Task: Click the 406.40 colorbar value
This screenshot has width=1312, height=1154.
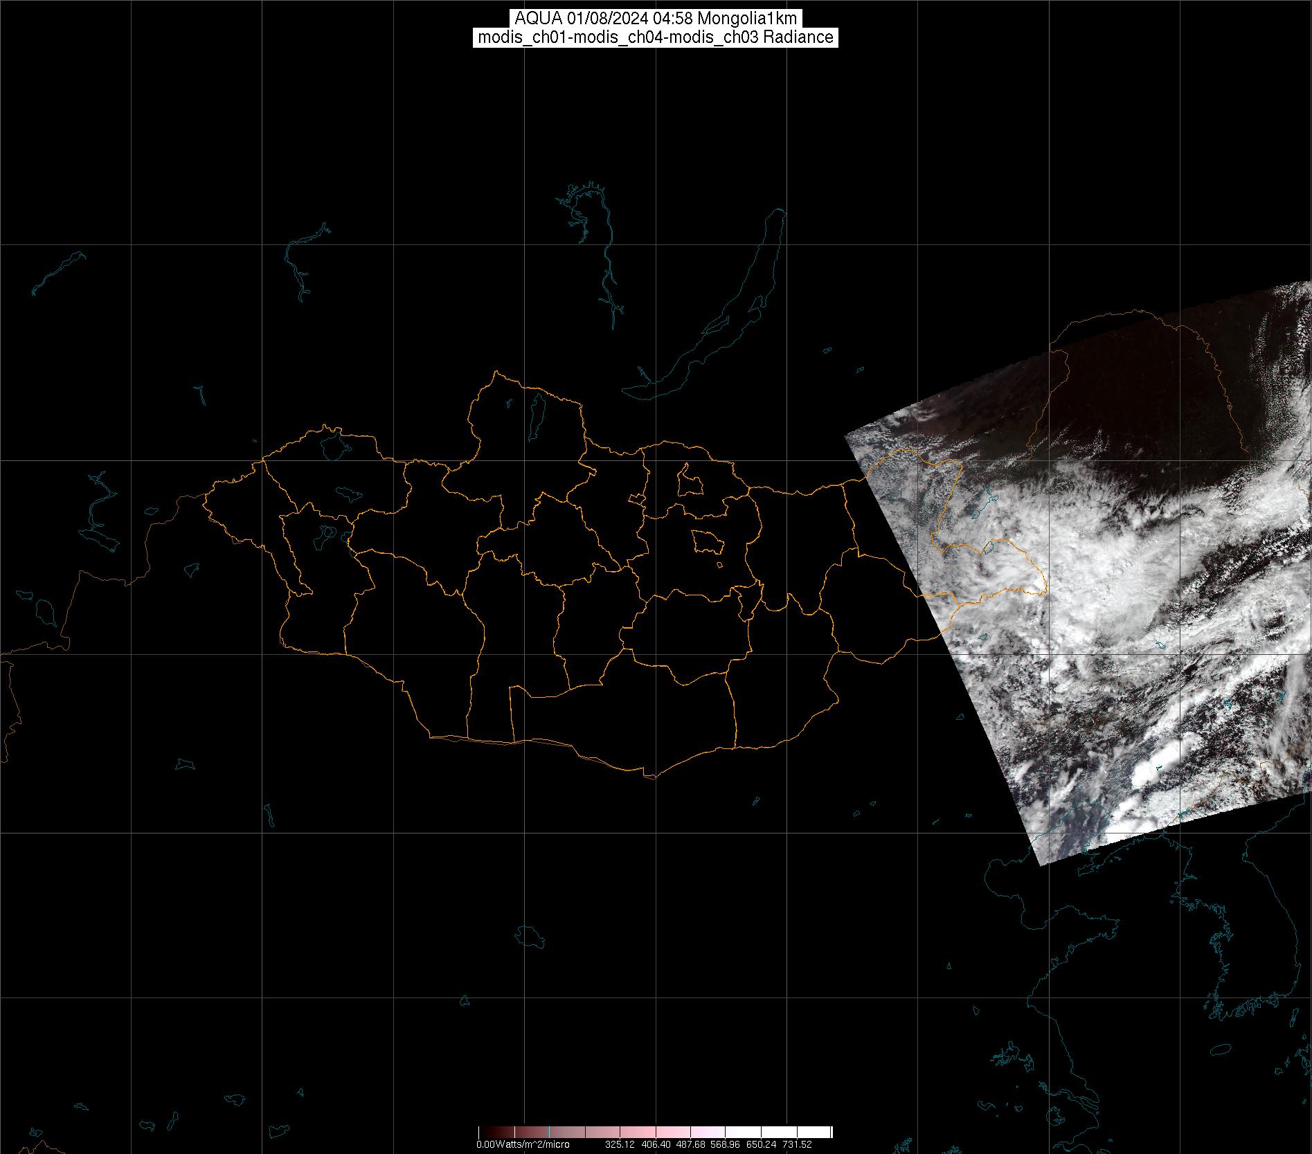Action: point(654,1145)
